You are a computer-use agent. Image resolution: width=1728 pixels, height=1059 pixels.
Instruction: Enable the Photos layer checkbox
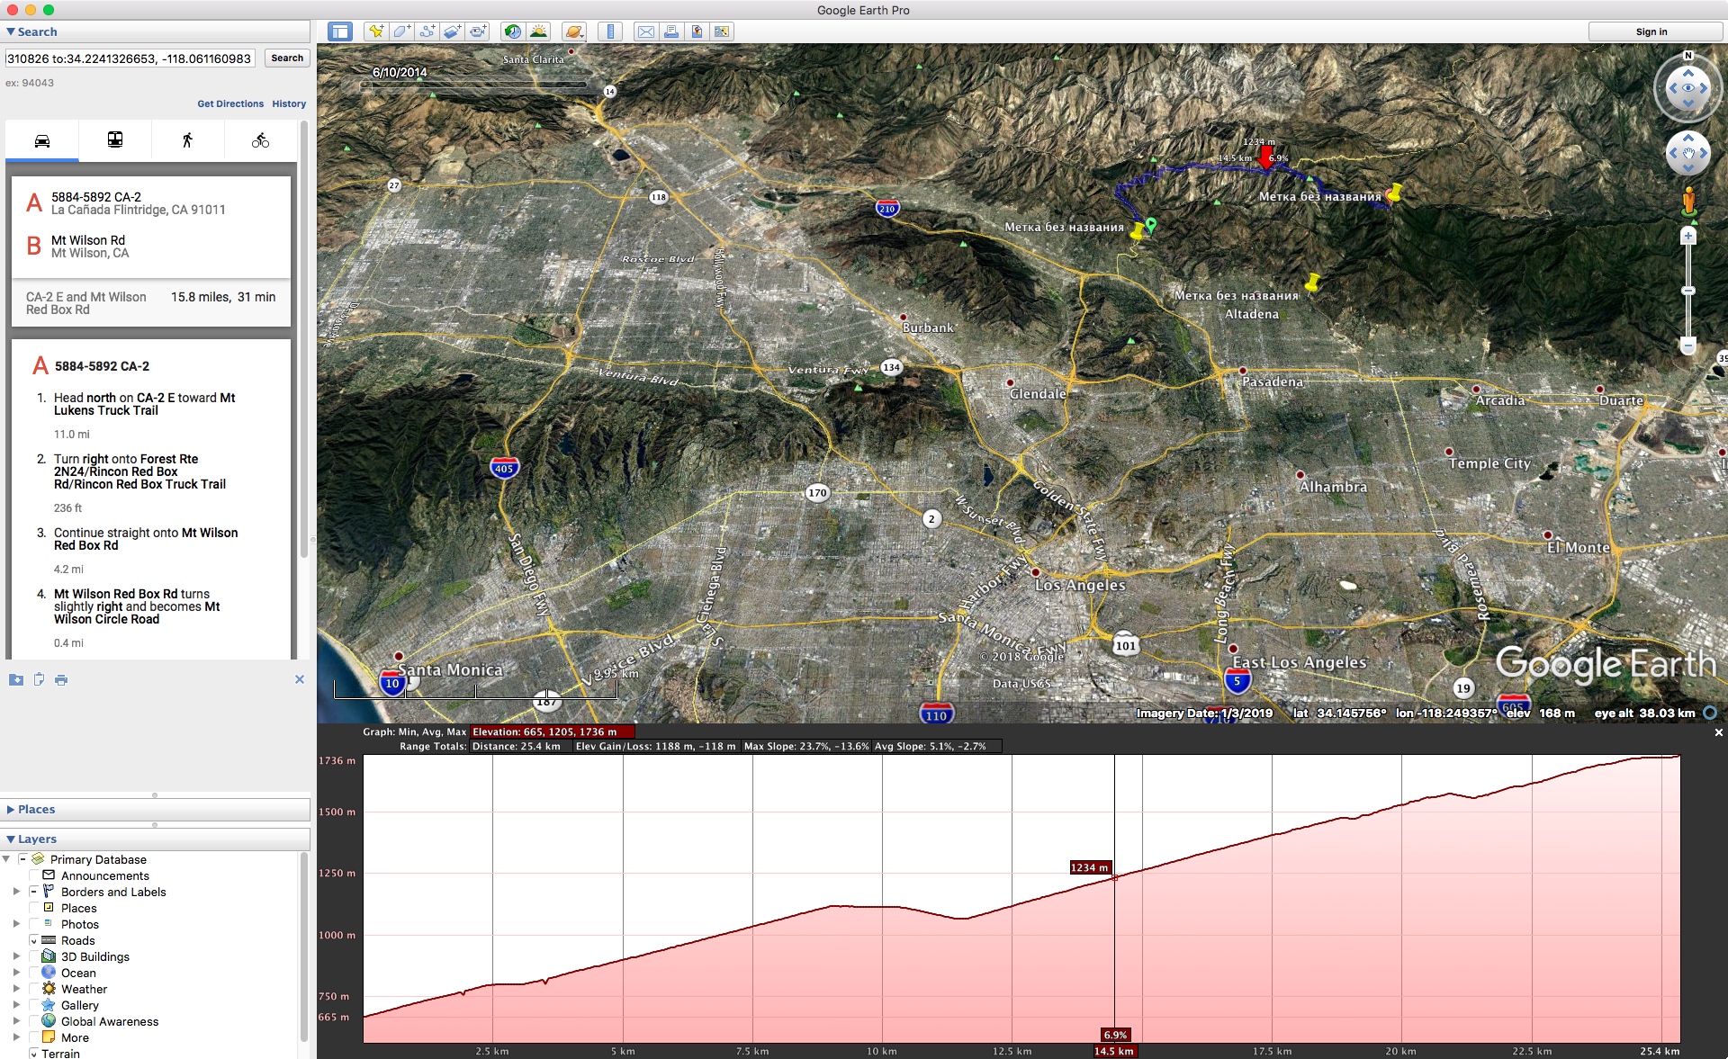click(34, 924)
